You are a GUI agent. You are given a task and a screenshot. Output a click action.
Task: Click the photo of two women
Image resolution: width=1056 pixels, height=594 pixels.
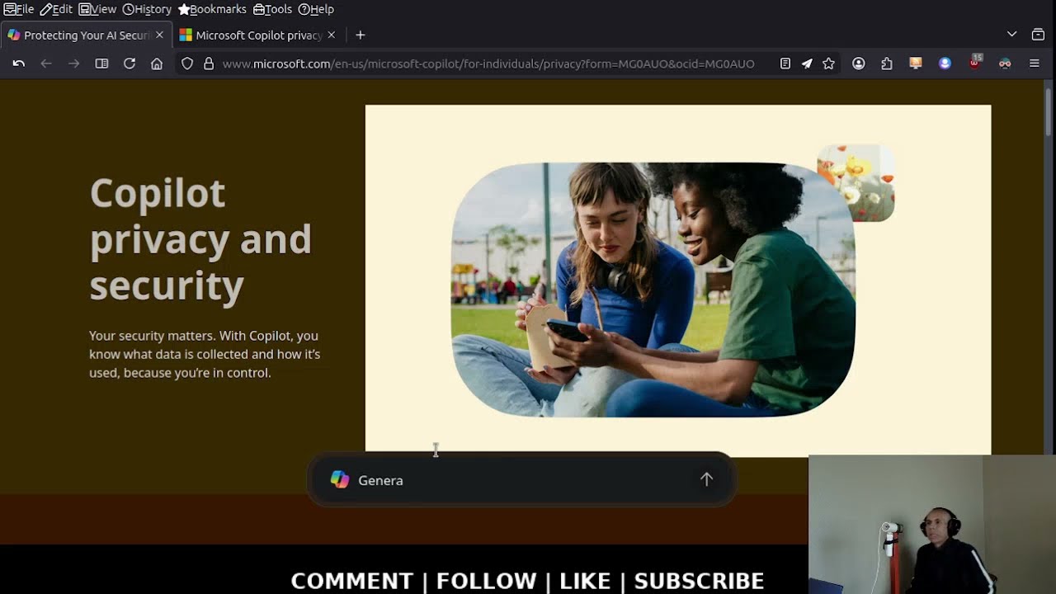pos(653,290)
